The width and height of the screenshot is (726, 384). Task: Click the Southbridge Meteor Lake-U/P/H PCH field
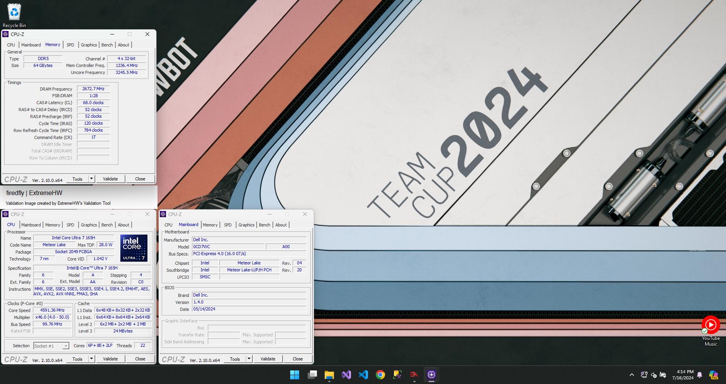249,270
